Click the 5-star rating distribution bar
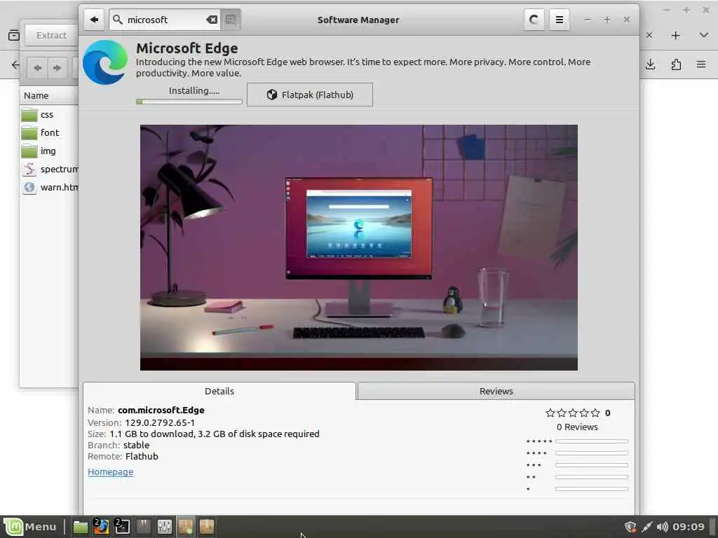 591,441
